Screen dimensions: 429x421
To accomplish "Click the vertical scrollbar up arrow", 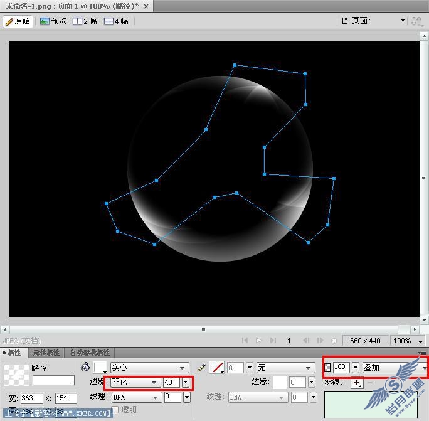I will [424, 36].
